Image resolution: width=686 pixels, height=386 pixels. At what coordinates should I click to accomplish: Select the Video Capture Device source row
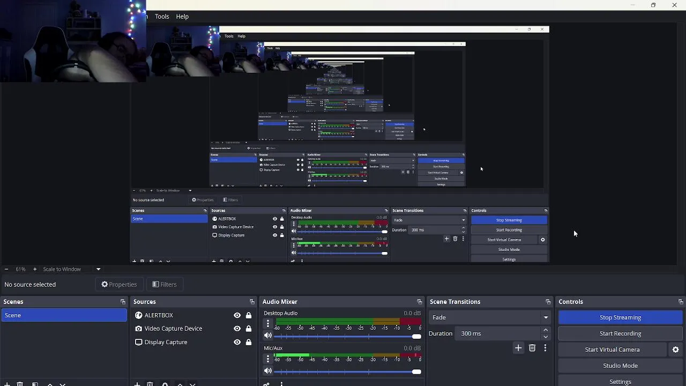click(193, 329)
